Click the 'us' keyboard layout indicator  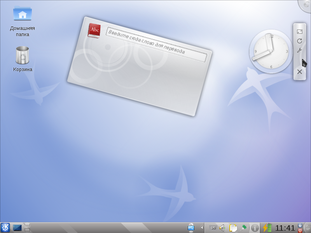coord(213,228)
